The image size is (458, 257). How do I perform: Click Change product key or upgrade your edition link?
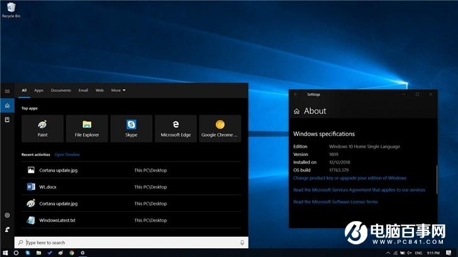350,178
